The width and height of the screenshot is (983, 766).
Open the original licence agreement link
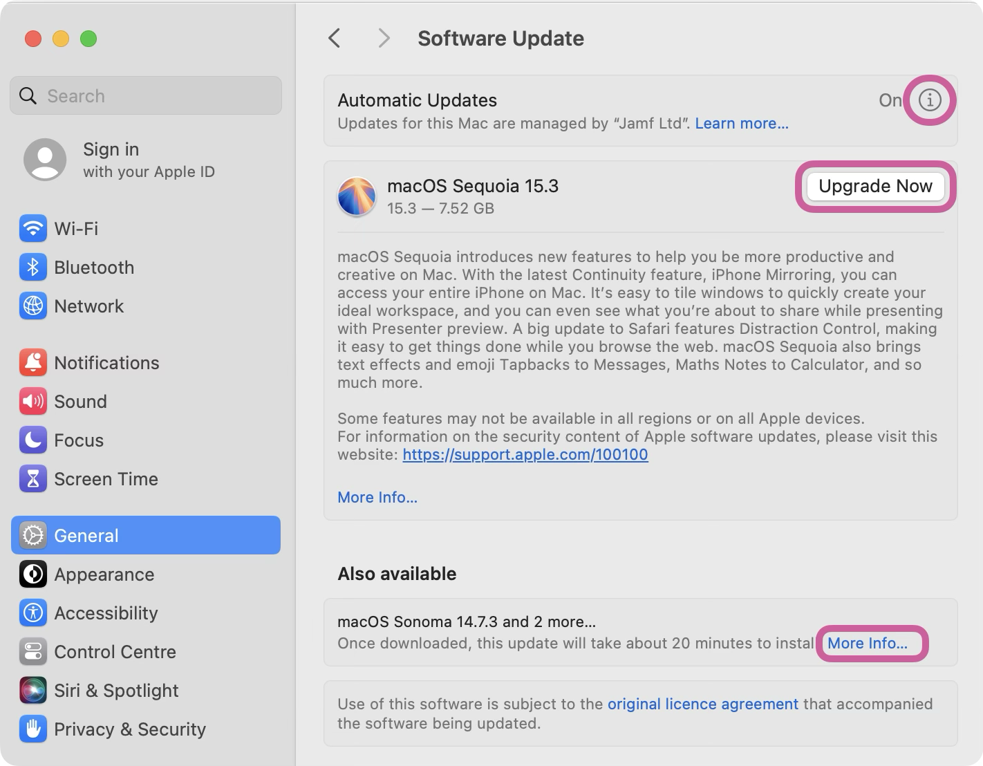coord(703,704)
